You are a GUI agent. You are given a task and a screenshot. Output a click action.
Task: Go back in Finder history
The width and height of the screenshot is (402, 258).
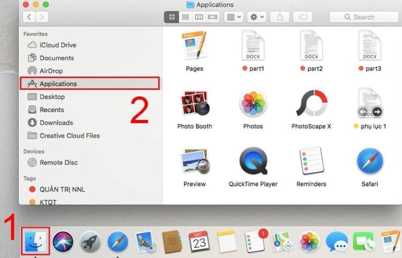click(x=29, y=17)
